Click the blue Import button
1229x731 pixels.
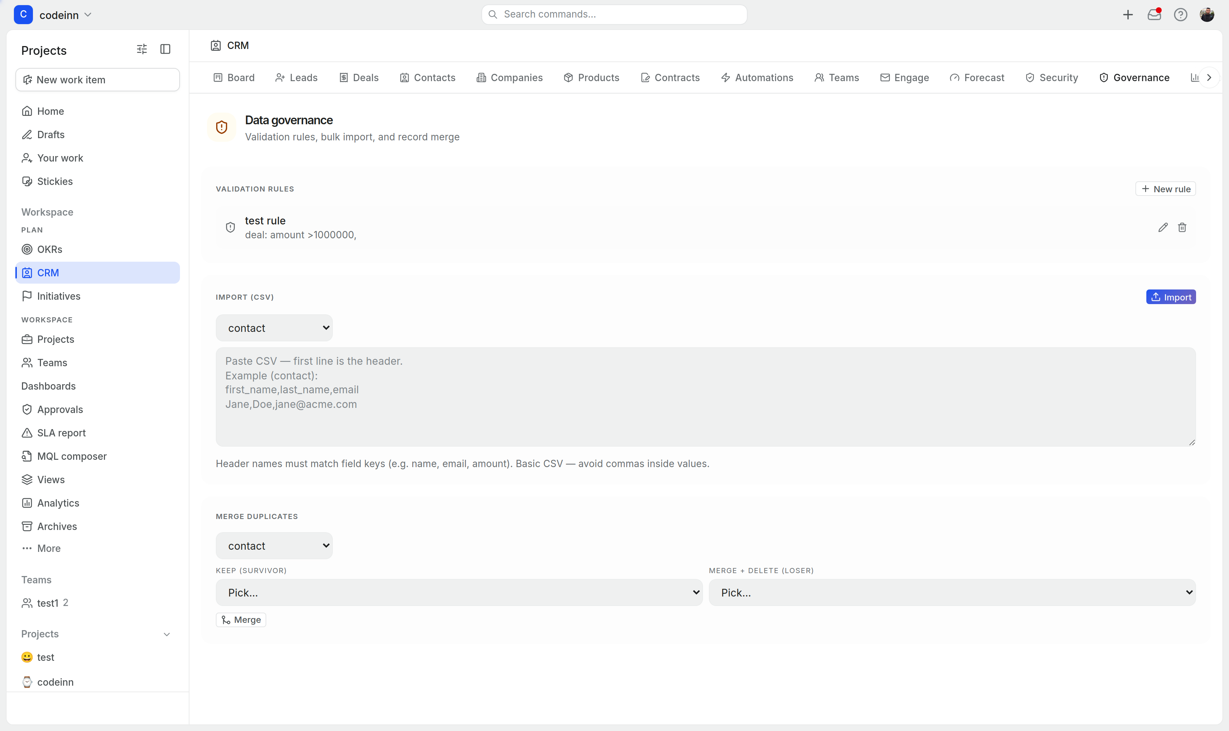coord(1171,297)
